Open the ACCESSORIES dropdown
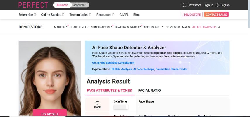This screenshot has width=250, height=117. tap(154, 27)
